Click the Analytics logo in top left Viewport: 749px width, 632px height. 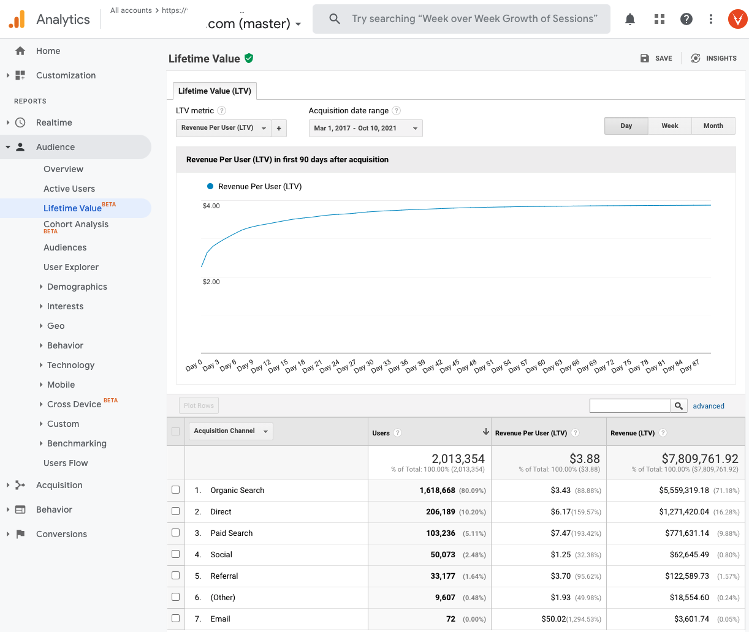coord(17,19)
